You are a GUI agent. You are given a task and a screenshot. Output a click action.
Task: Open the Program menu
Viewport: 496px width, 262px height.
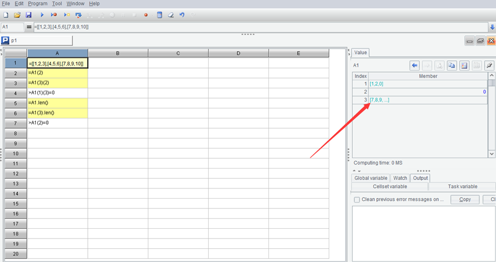pos(37,4)
